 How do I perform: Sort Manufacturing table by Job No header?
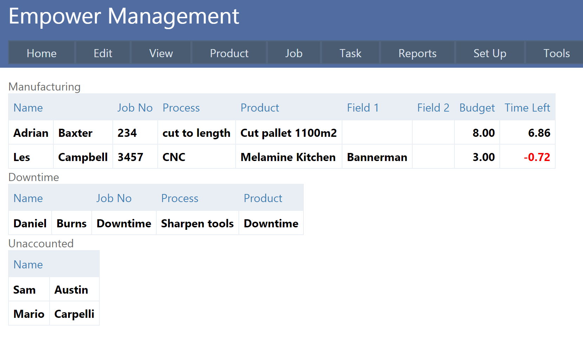pos(135,108)
